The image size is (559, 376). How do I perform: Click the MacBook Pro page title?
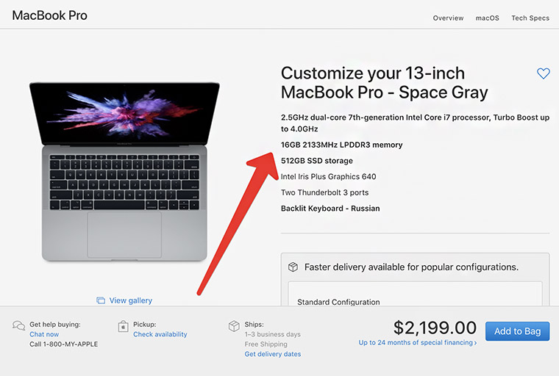point(49,15)
